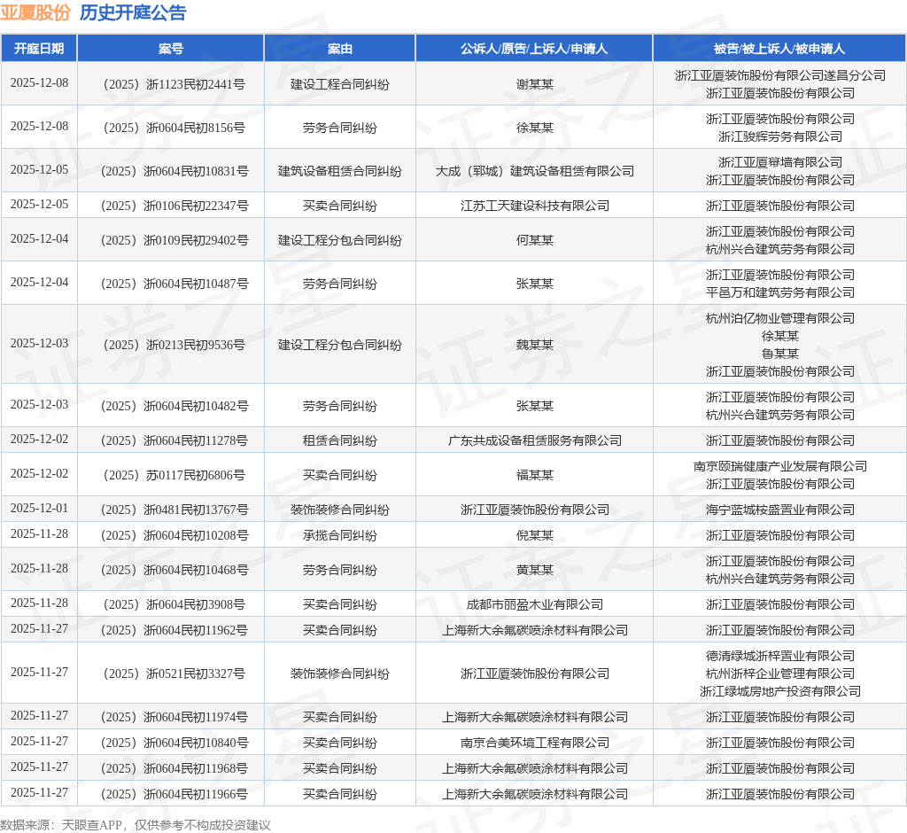Viewport: 907px width, 833px height.
Task: Click defendant 杭州泊亿物业管理有限公司
Action: pos(779,318)
